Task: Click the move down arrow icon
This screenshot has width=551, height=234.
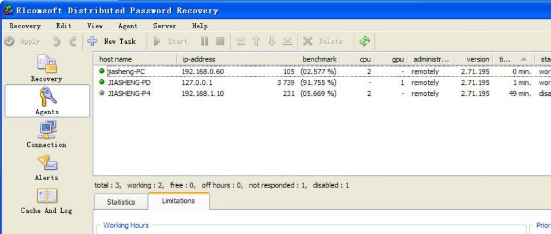Action: (272, 42)
